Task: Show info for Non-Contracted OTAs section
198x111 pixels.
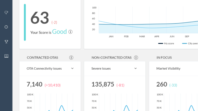Action: (x=136, y=58)
